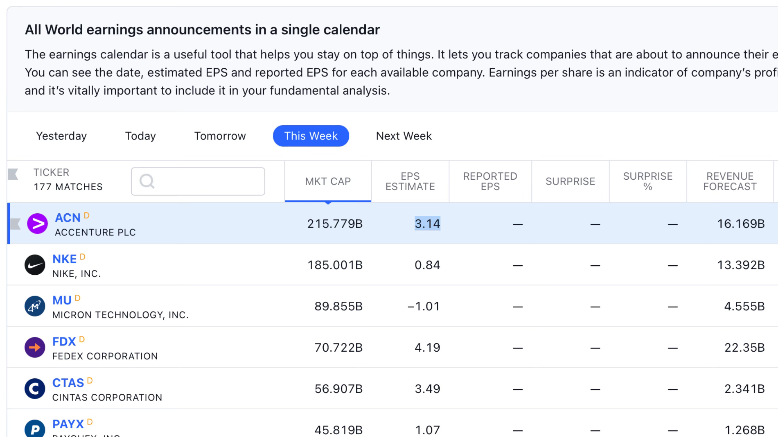This screenshot has width=778, height=437.
Task: Click the 56.907B market cap value
Action: click(x=339, y=389)
